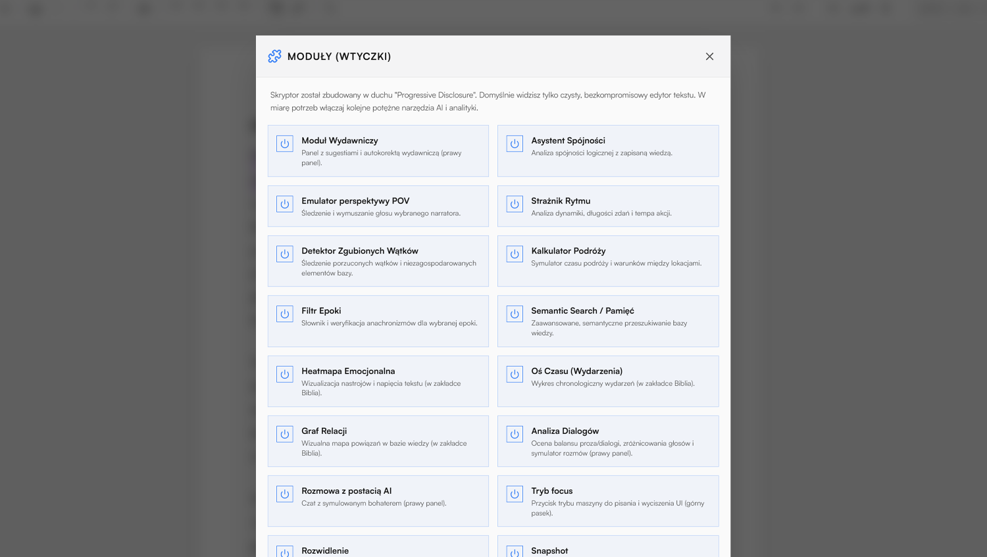Click text 'Wykres chronologiczny wydarzeń (w zakładce Biblia).'
Viewport: 987px width, 557px height.
click(613, 384)
